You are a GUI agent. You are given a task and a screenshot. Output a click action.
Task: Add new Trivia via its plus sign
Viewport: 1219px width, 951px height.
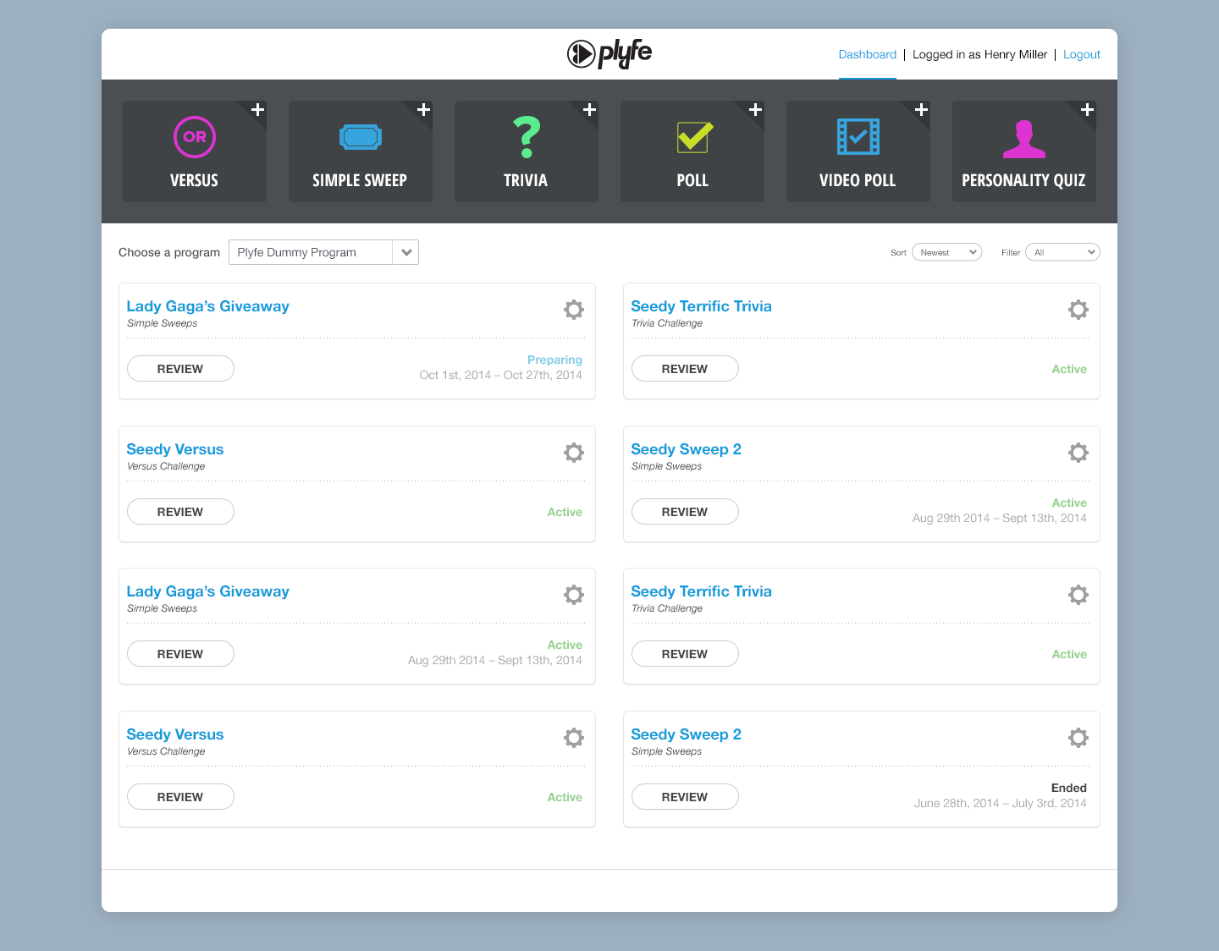click(x=590, y=110)
